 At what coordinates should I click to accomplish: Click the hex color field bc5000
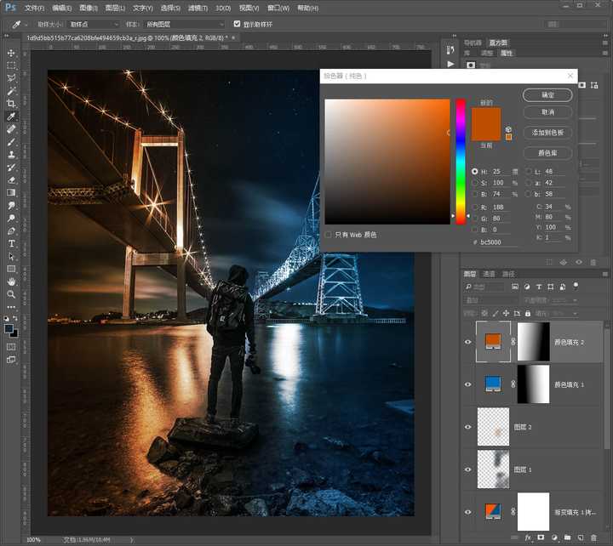click(498, 242)
